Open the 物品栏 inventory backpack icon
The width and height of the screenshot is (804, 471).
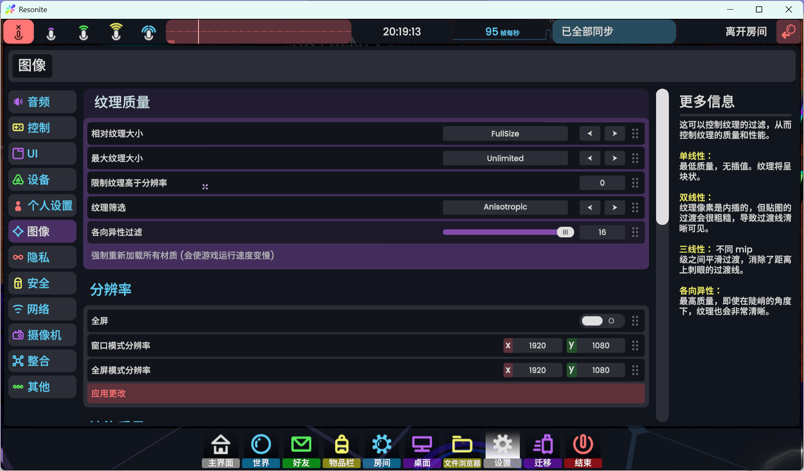(341, 451)
